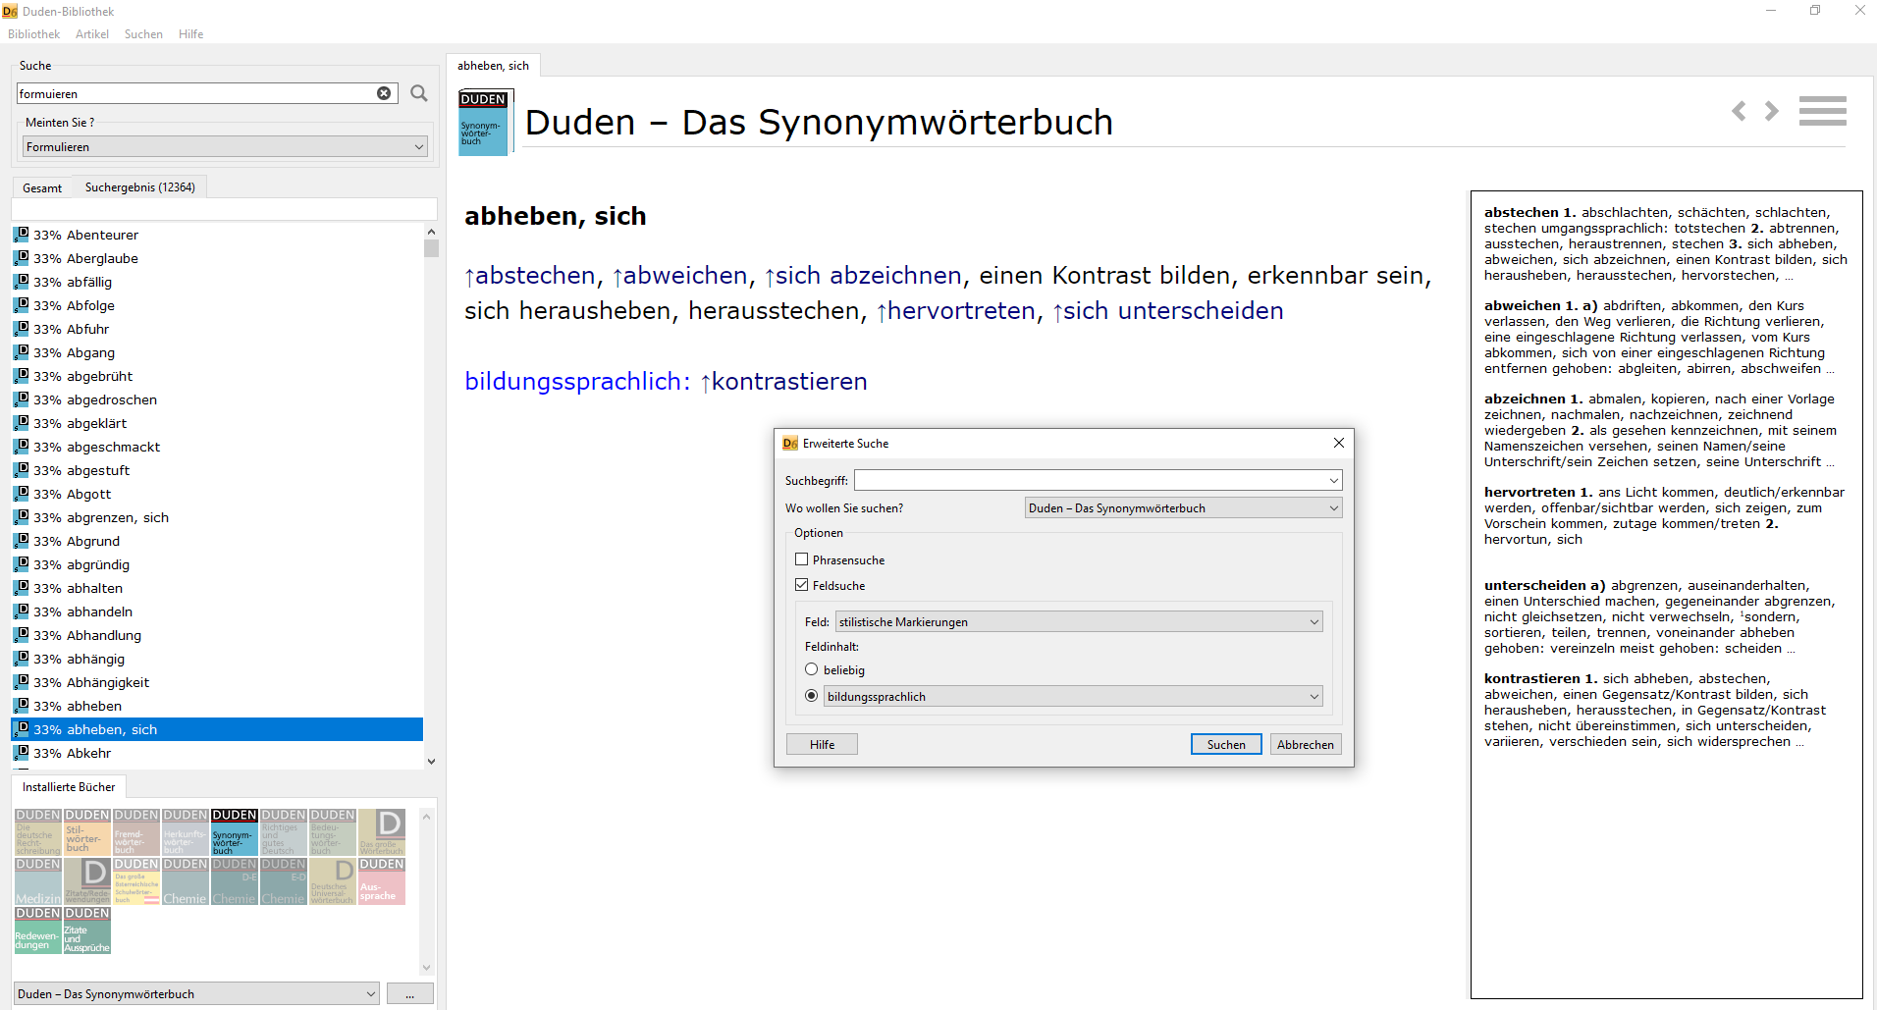Select Deutsches Universalwörterbuch book

pos(333,880)
